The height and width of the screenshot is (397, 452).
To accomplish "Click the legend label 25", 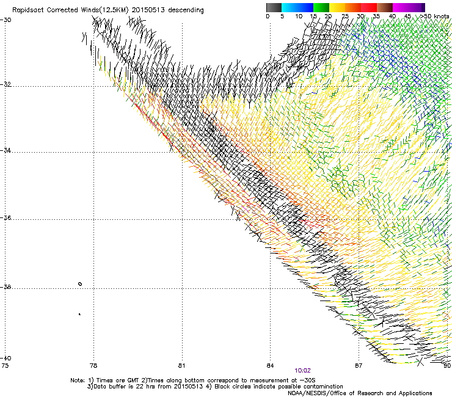I will 345,16.
